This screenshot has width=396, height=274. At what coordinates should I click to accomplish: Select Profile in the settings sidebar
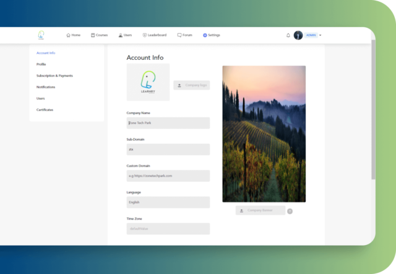(x=41, y=64)
